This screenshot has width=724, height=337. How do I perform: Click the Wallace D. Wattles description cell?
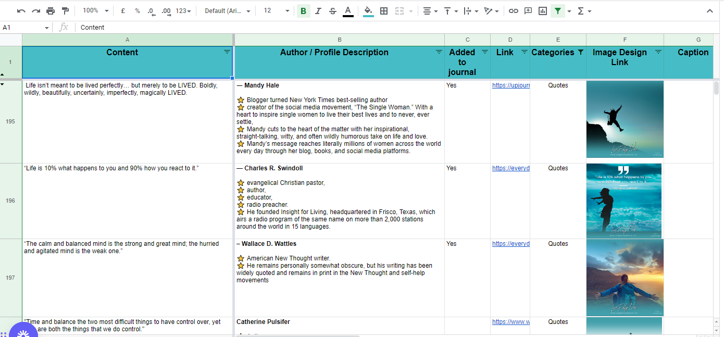[340, 278]
